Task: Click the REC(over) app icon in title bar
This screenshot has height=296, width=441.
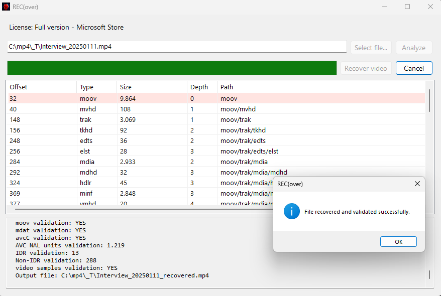Action: coord(6,7)
